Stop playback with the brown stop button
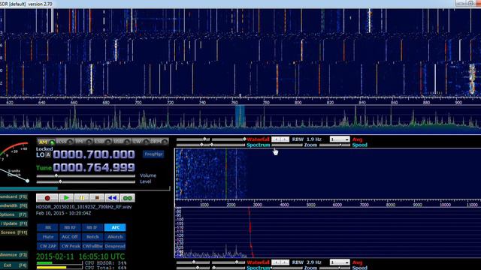 coord(97,198)
